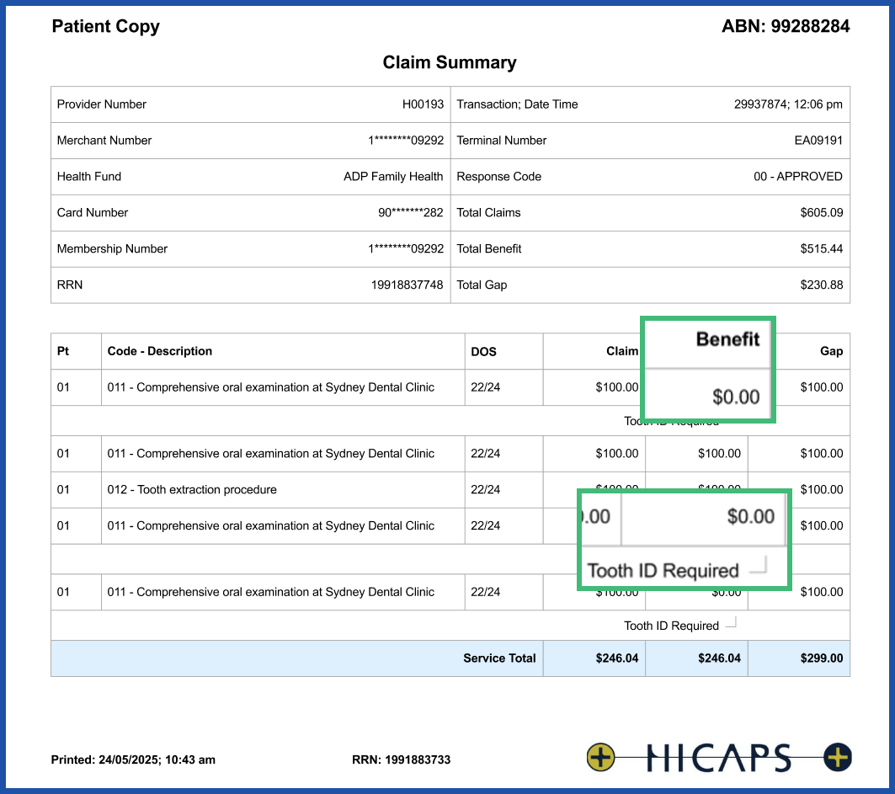Click corner mark in bottom Tooth ID Required row
Image resolution: width=895 pixels, height=794 pixels.
731,623
